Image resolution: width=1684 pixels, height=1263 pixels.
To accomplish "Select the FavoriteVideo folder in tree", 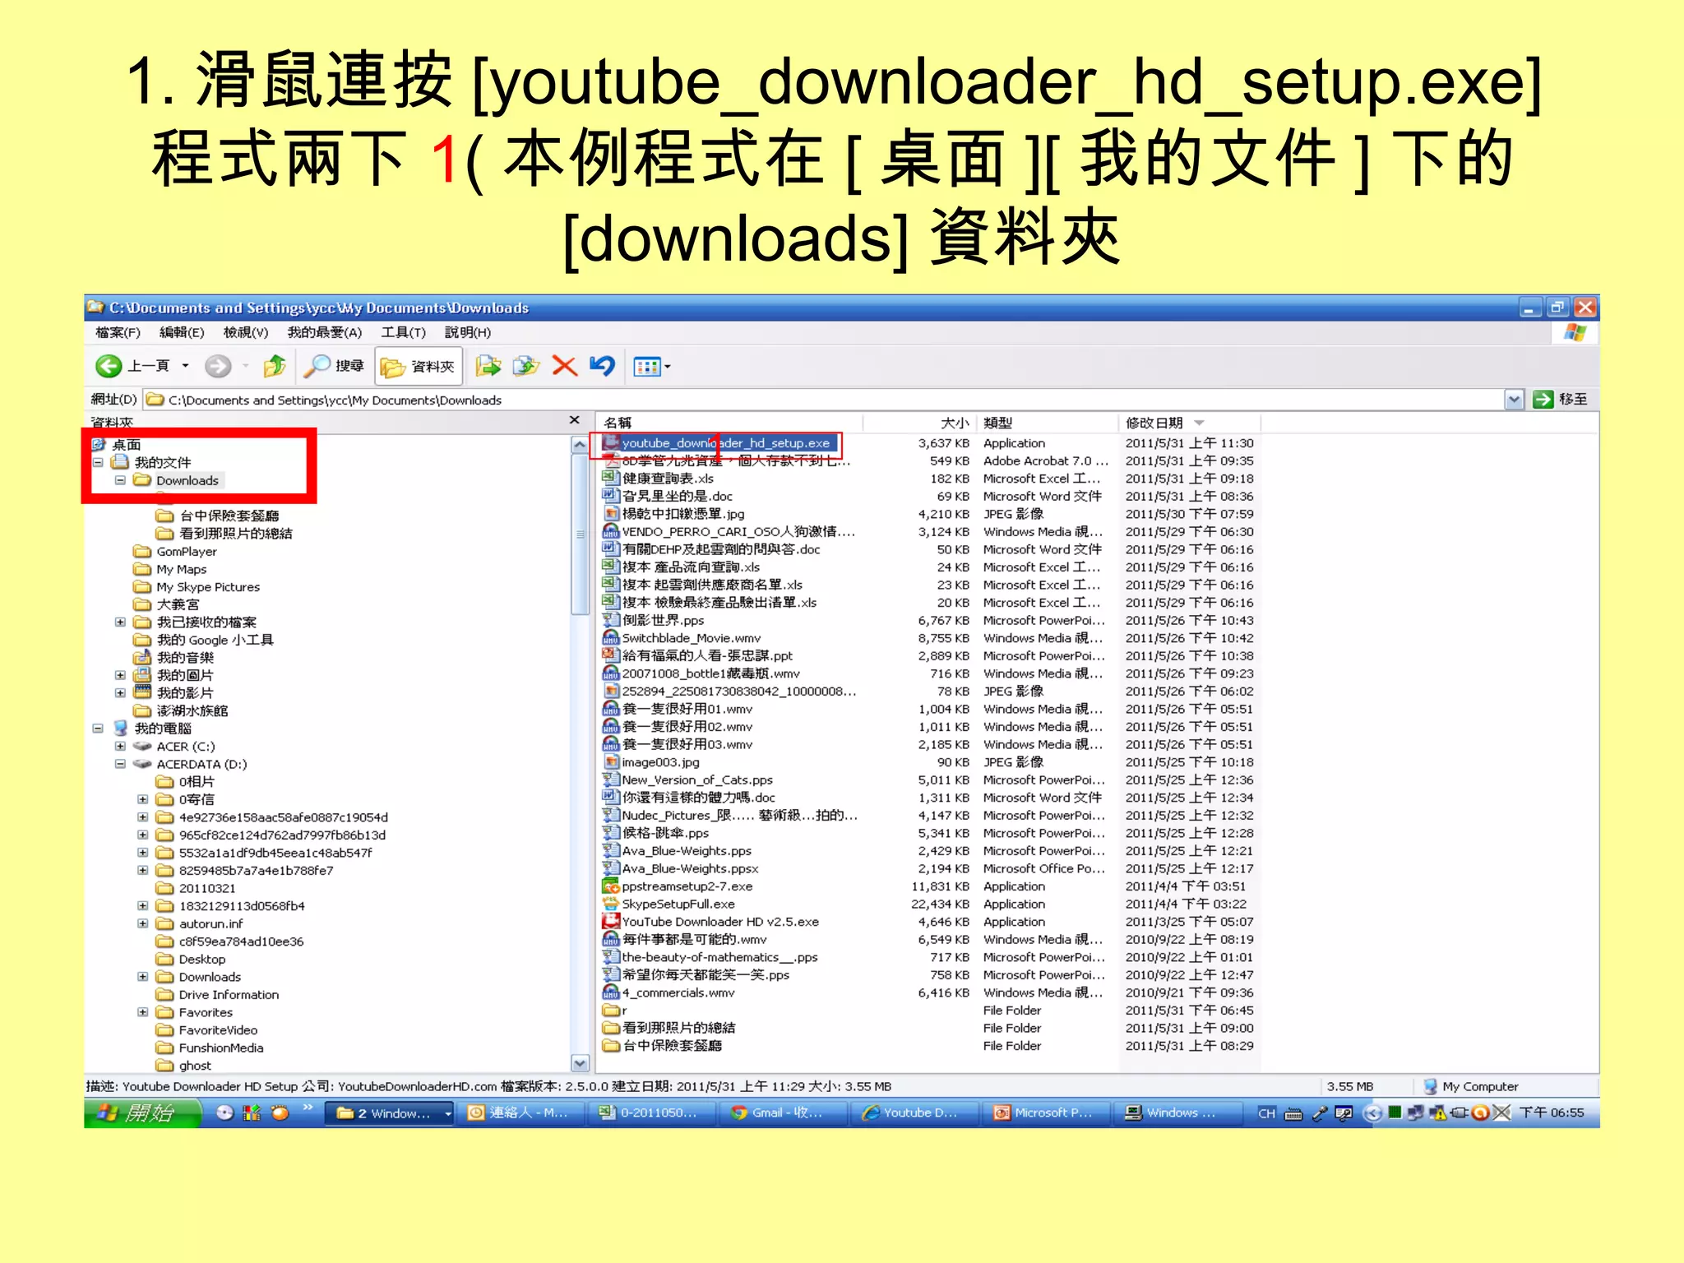I will (x=218, y=1030).
